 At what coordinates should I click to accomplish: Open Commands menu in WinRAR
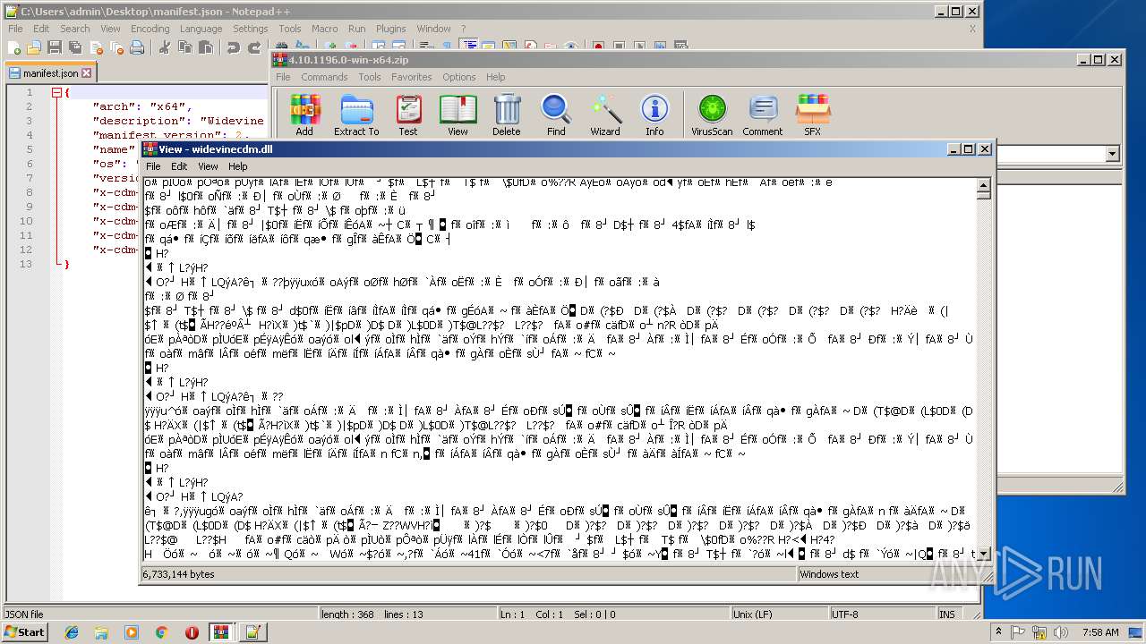[324, 77]
